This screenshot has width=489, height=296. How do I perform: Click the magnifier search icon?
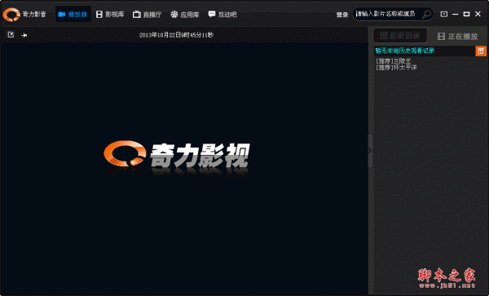(x=426, y=14)
